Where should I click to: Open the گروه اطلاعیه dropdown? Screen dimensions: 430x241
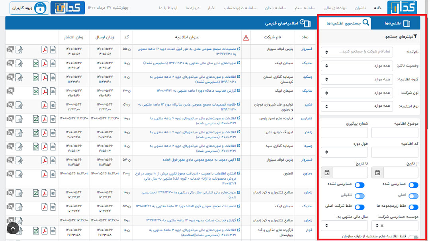(x=357, y=79)
